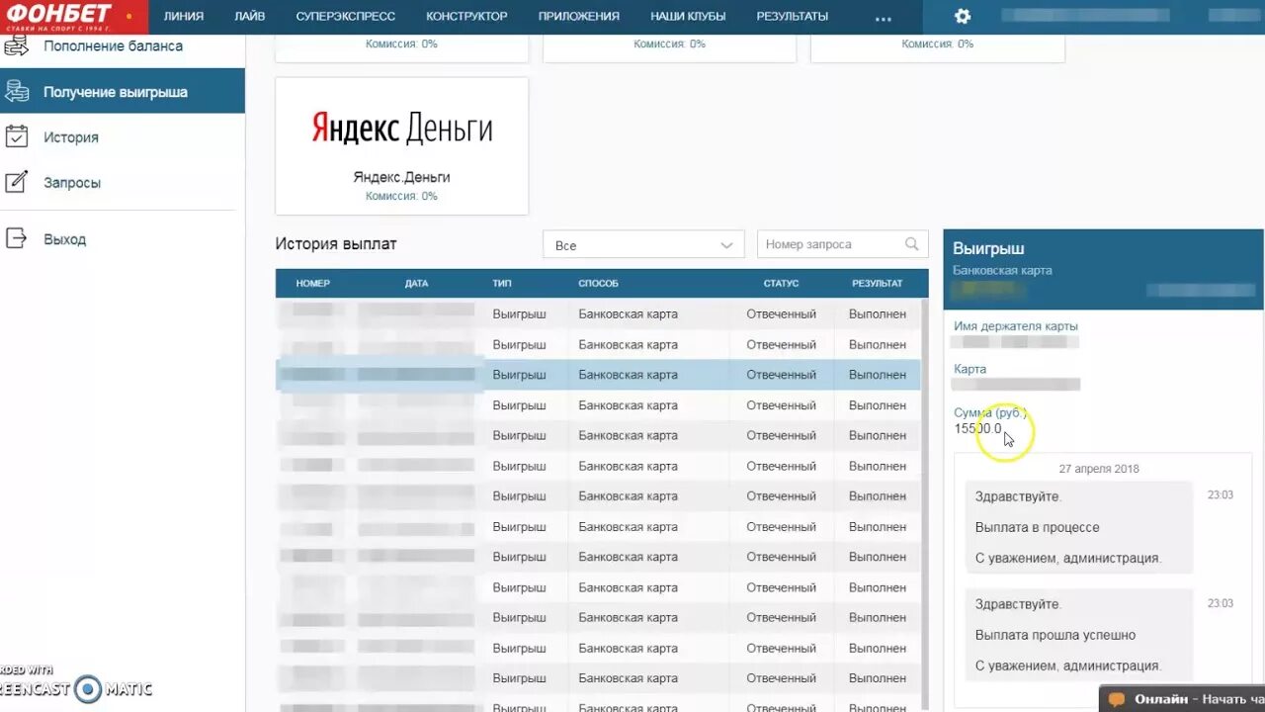Click the 'Выигрыш' panel title
The width and height of the screenshot is (1265, 712).
pos(988,248)
